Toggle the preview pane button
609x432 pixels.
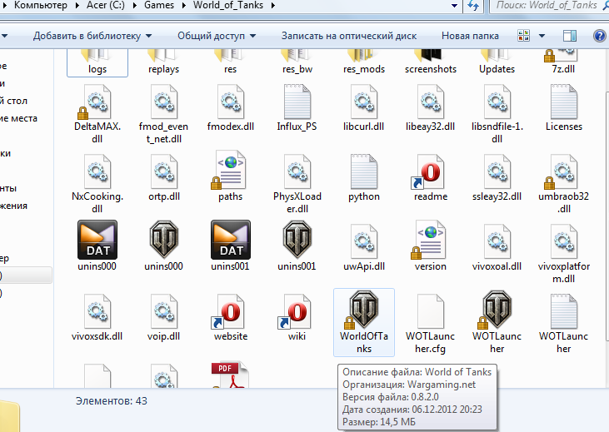coord(570,36)
